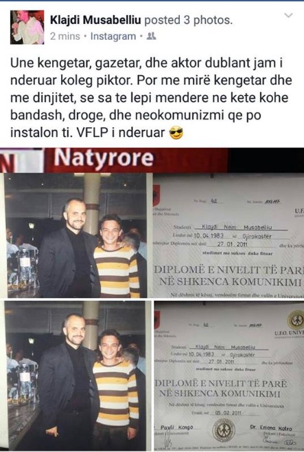
Task: Expand the post options chevron
Action: tap(288, 15)
